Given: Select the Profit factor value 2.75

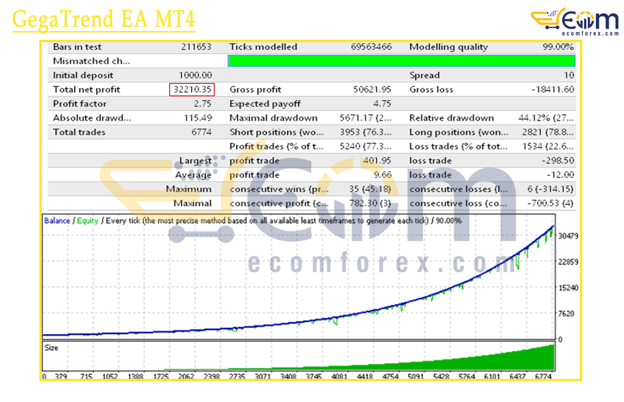Looking at the screenshot, I should [x=203, y=104].
